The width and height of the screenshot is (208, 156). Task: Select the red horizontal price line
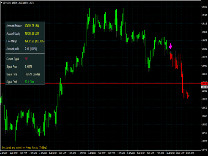[97, 84]
